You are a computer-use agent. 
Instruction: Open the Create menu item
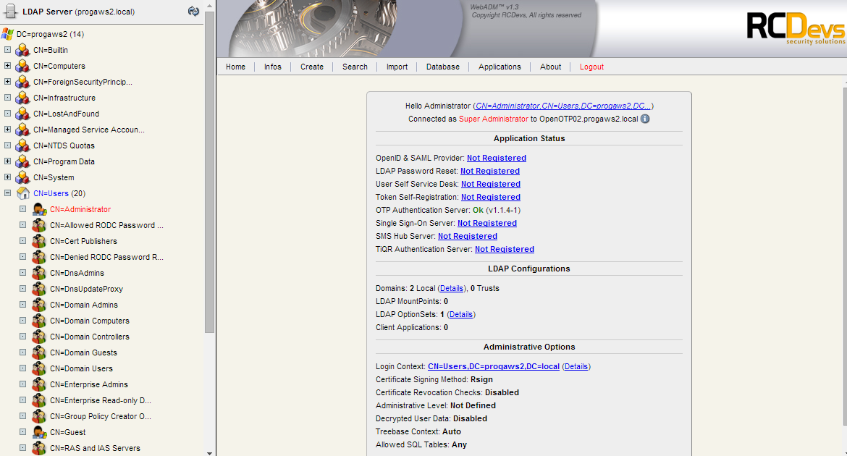coord(312,67)
